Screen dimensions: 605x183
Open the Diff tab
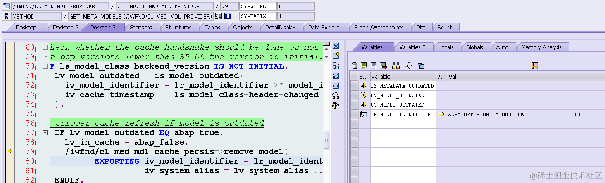(x=420, y=27)
